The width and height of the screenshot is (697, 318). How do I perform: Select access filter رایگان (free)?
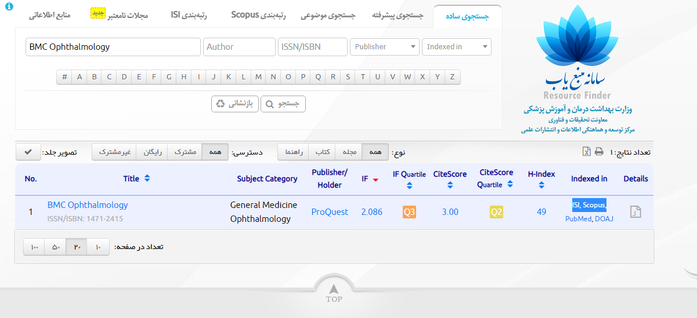tap(152, 152)
